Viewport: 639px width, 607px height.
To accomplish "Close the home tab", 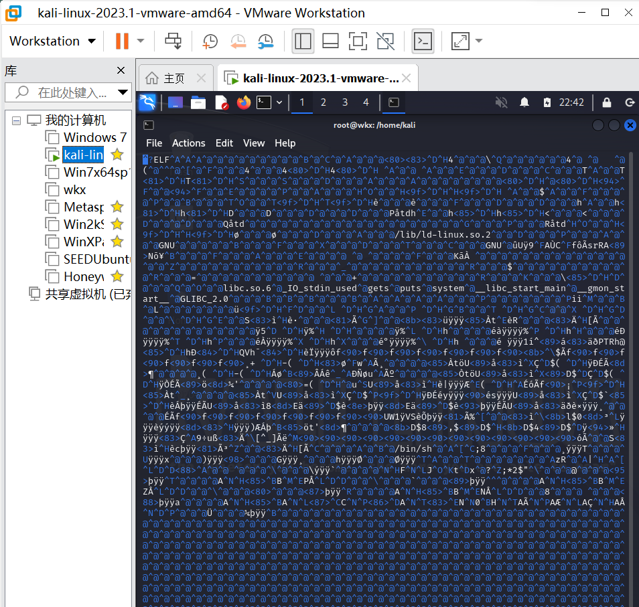I will click(x=202, y=78).
